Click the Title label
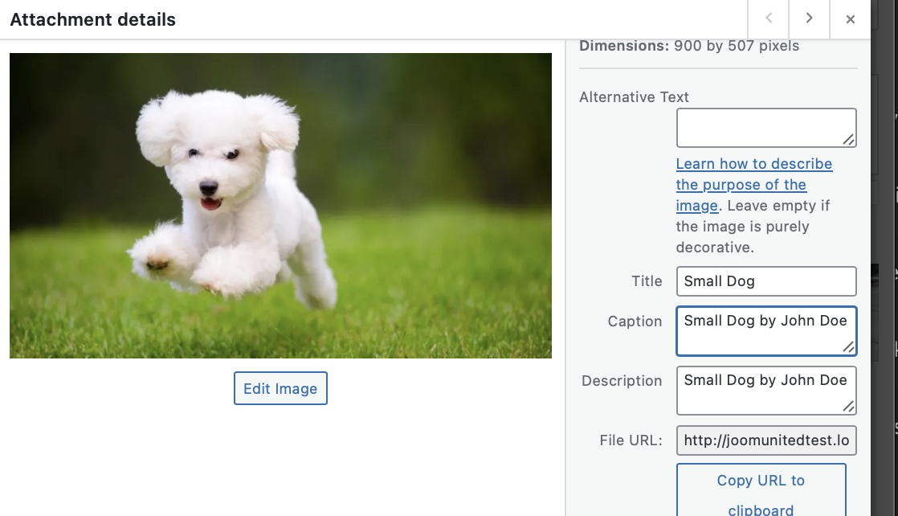Image resolution: width=898 pixels, height=516 pixels. pyautogui.click(x=647, y=281)
